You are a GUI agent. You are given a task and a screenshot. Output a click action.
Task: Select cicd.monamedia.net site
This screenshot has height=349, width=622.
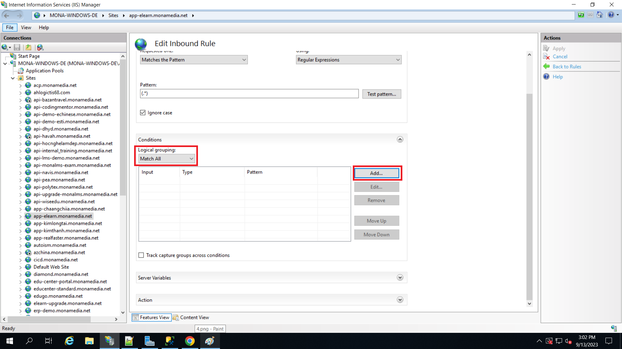pyautogui.click(x=56, y=260)
